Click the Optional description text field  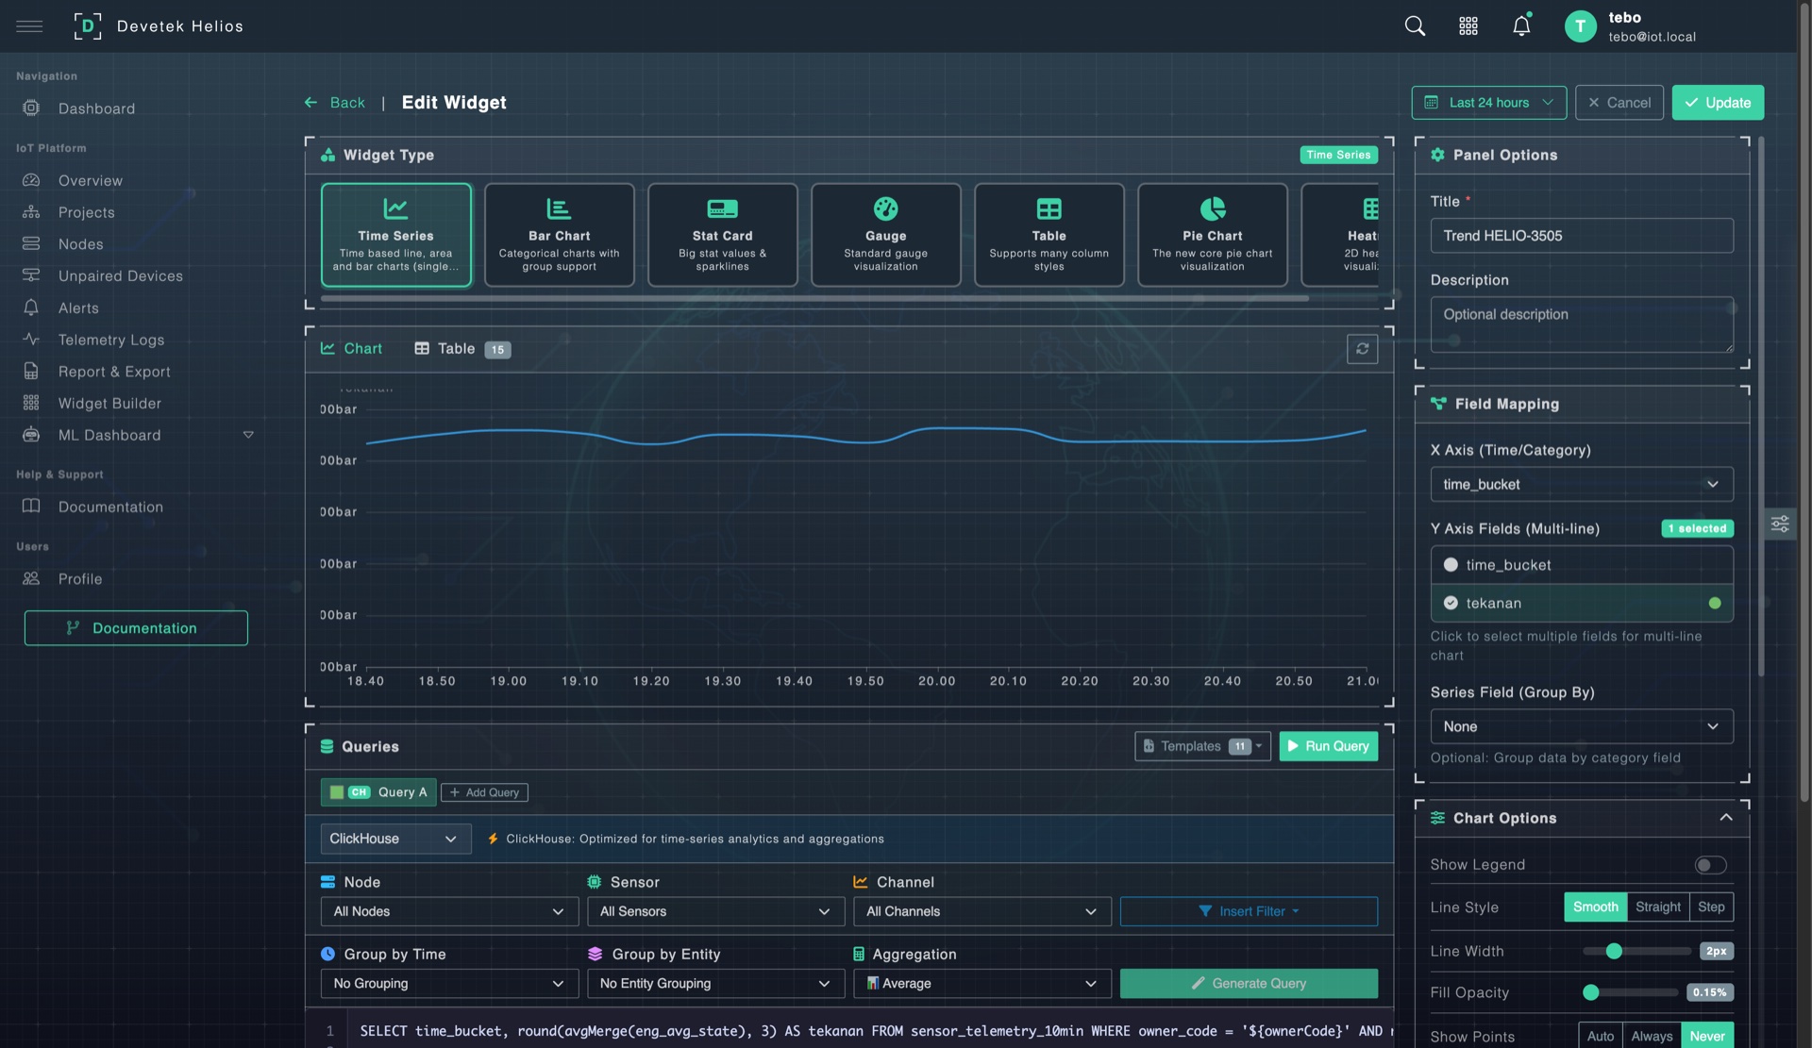tap(1581, 324)
